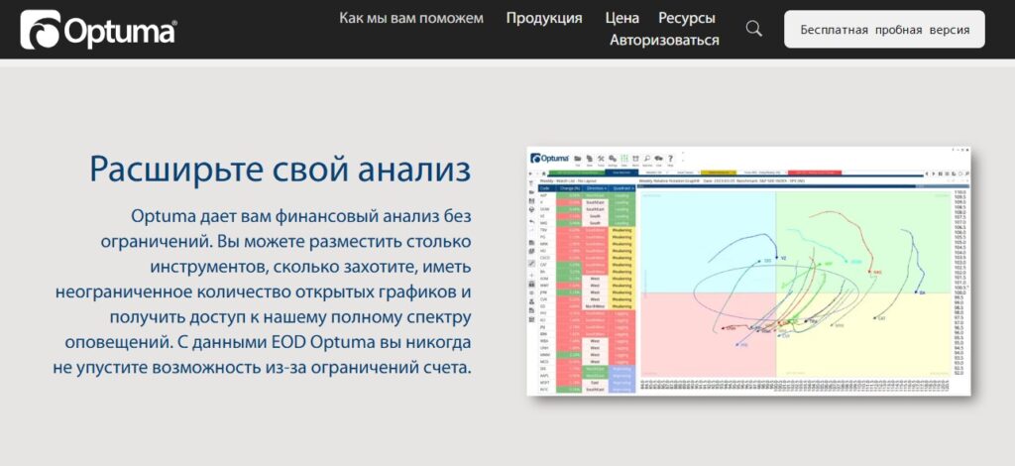Screen dimensions: 1015x466
Task: Open the 'Как мы вам поможем' menu
Action: click(x=411, y=18)
